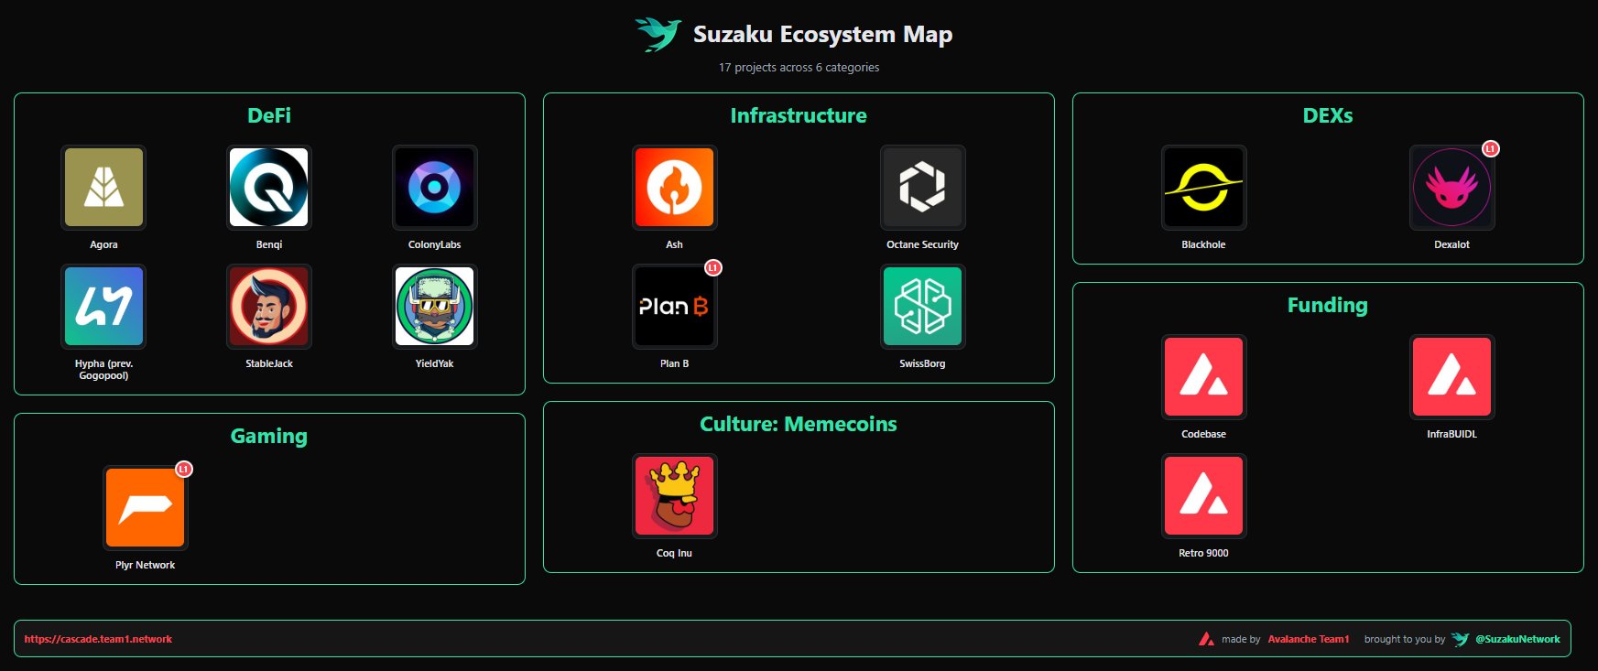Click the 'YieldYak' label text
This screenshot has height=671, width=1598.
pyautogui.click(x=435, y=363)
